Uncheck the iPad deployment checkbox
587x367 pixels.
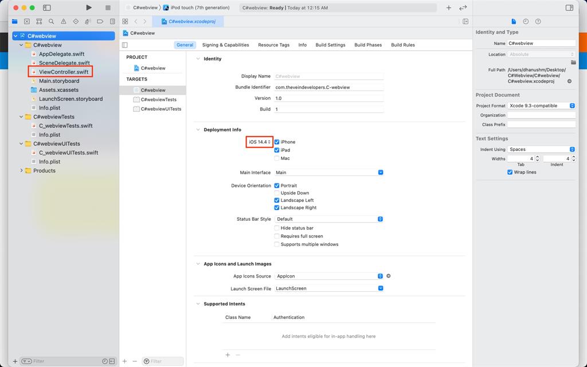[x=277, y=150]
